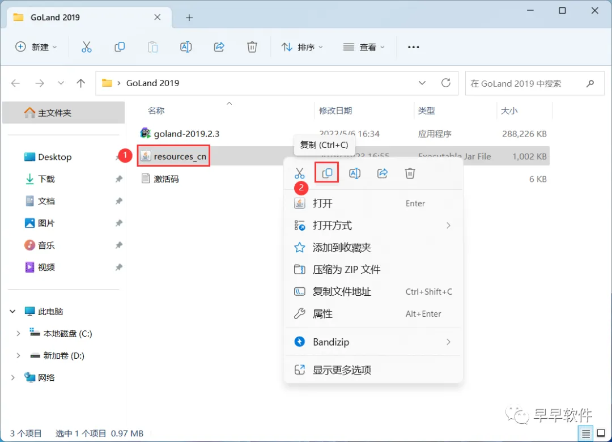612x442 pixels.
Task: Click the search magnifier icon
Action: pos(590,83)
